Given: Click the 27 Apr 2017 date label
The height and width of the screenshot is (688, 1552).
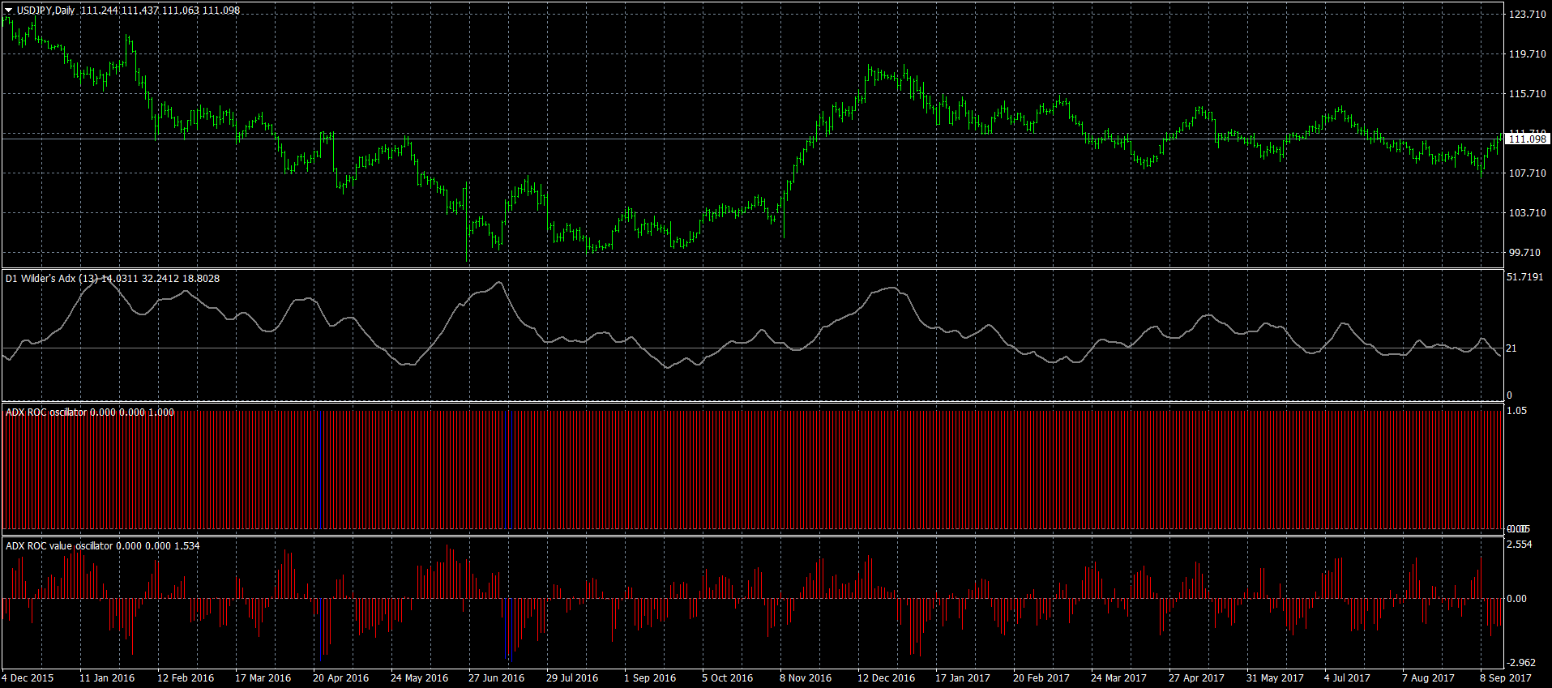Looking at the screenshot, I should point(1197,678).
